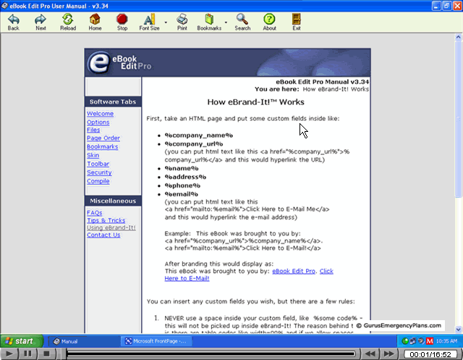
Task: Stop playback with the square stop button
Action: tap(46, 353)
